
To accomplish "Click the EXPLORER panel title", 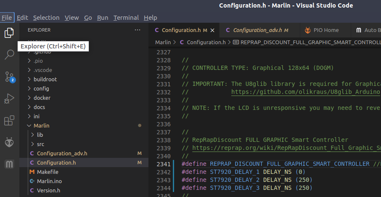I will [39, 30].
